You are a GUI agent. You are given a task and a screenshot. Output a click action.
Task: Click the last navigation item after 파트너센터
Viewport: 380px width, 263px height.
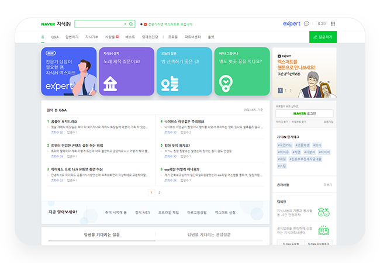211,37
